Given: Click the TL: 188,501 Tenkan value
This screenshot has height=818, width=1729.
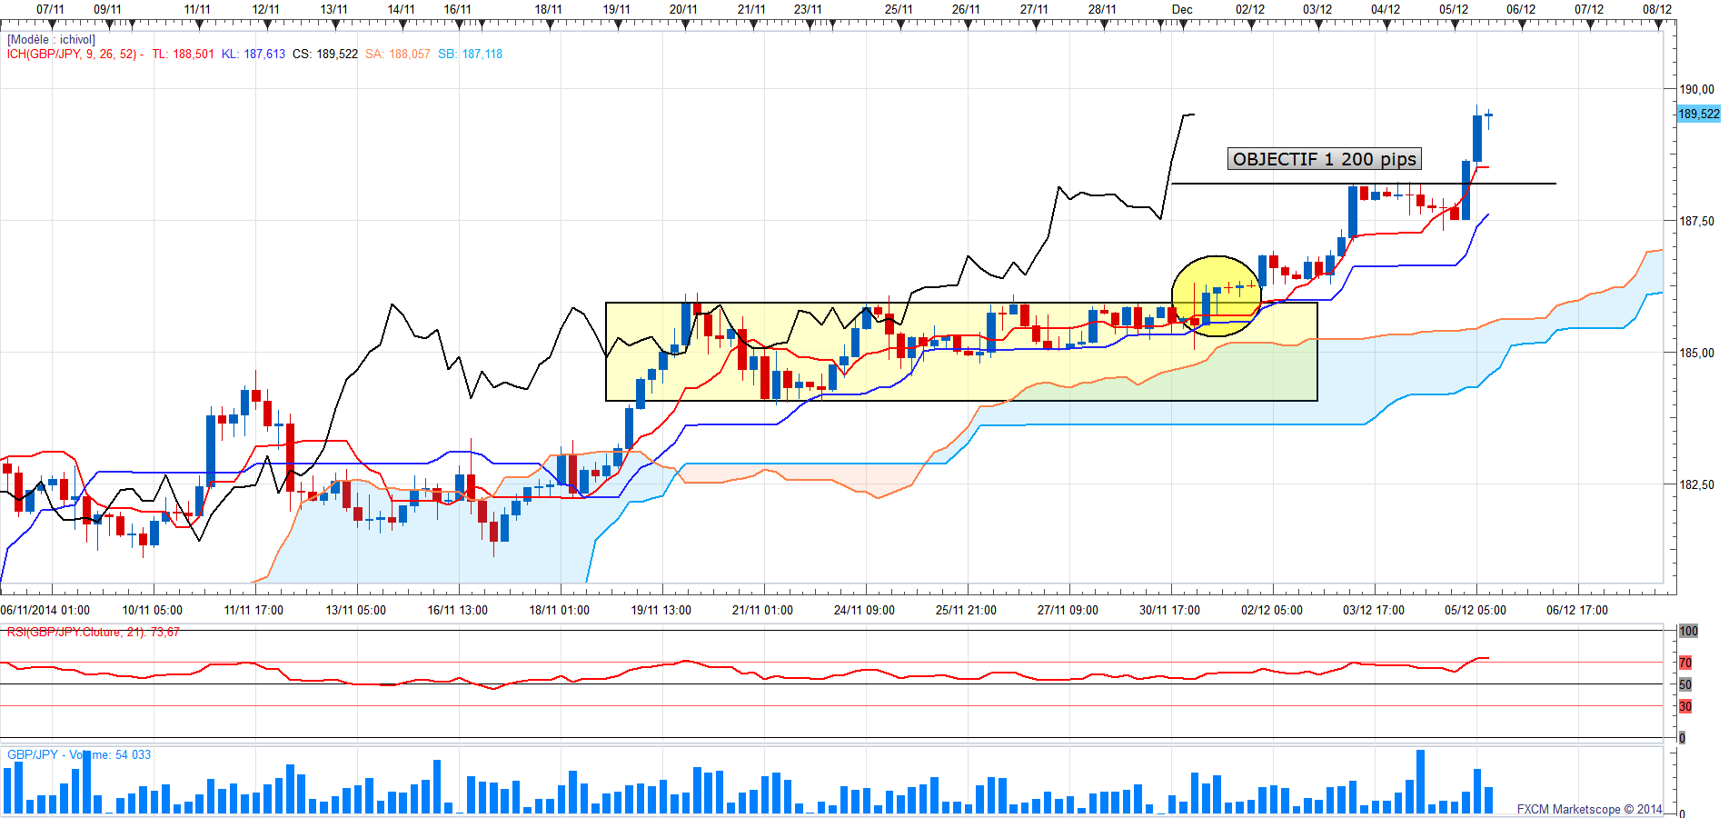Looking at the screenshot, I should (183, 55).
